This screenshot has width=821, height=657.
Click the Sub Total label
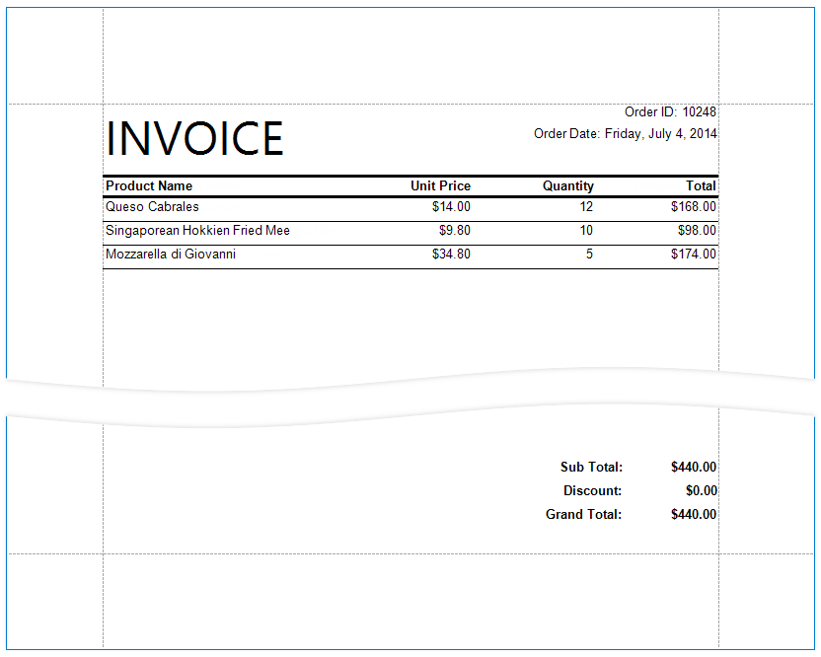tap(591, 468)
